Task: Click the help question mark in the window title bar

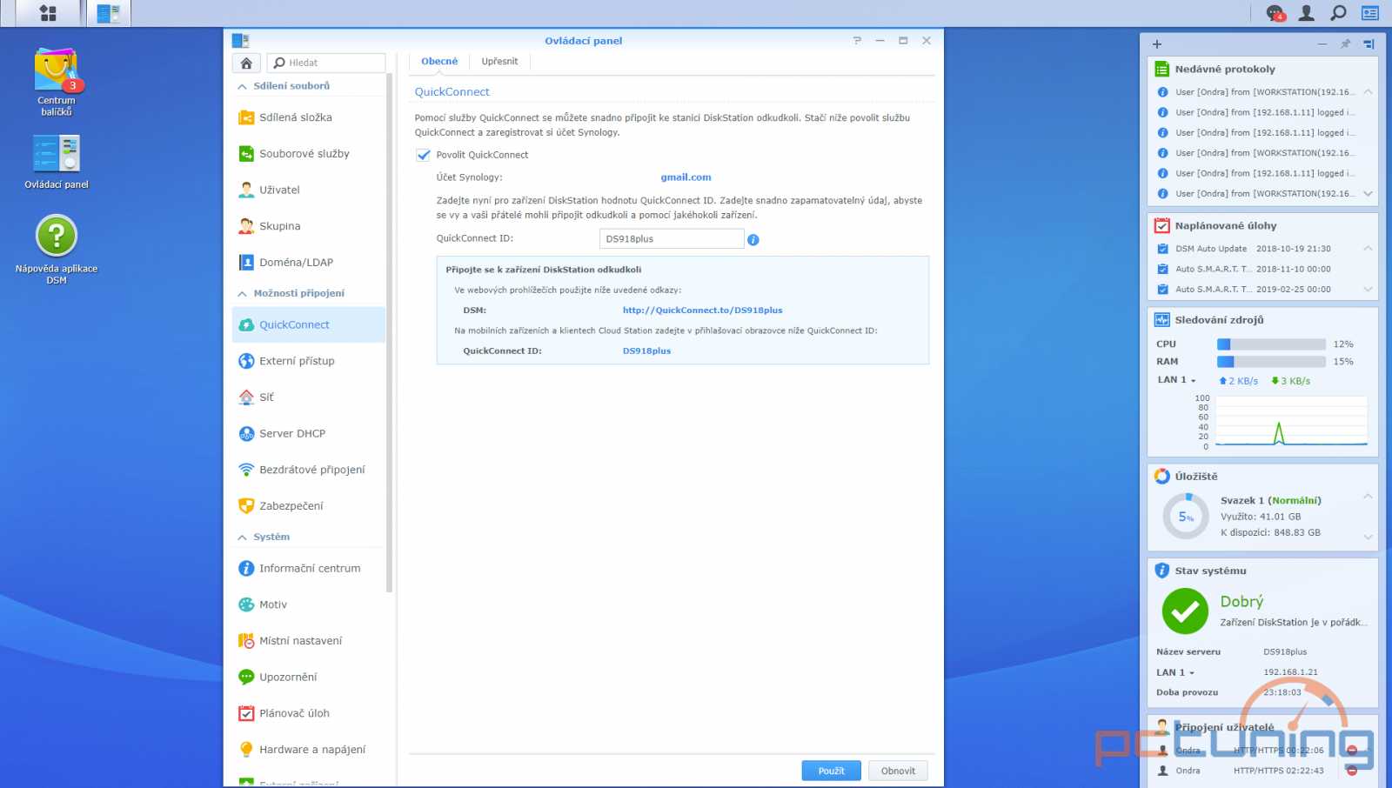Action: pos(857,41)
